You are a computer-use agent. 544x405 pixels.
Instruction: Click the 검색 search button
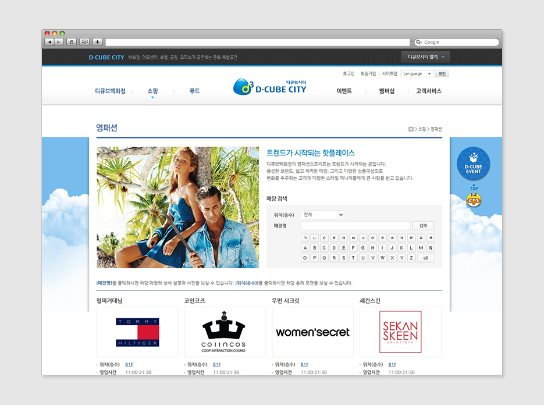pos(423,226)
